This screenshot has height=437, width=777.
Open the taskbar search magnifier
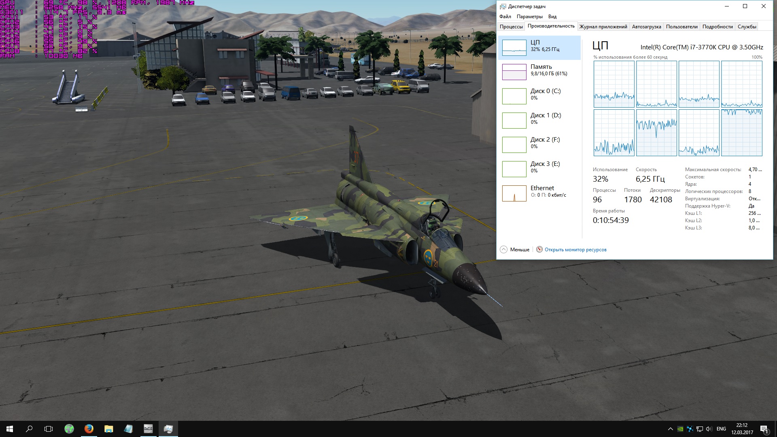(29, 429)
